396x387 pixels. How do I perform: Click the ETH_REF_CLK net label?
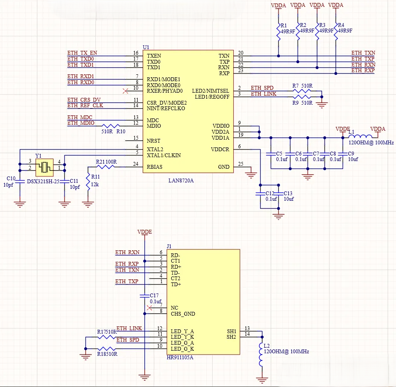(85, 106)
